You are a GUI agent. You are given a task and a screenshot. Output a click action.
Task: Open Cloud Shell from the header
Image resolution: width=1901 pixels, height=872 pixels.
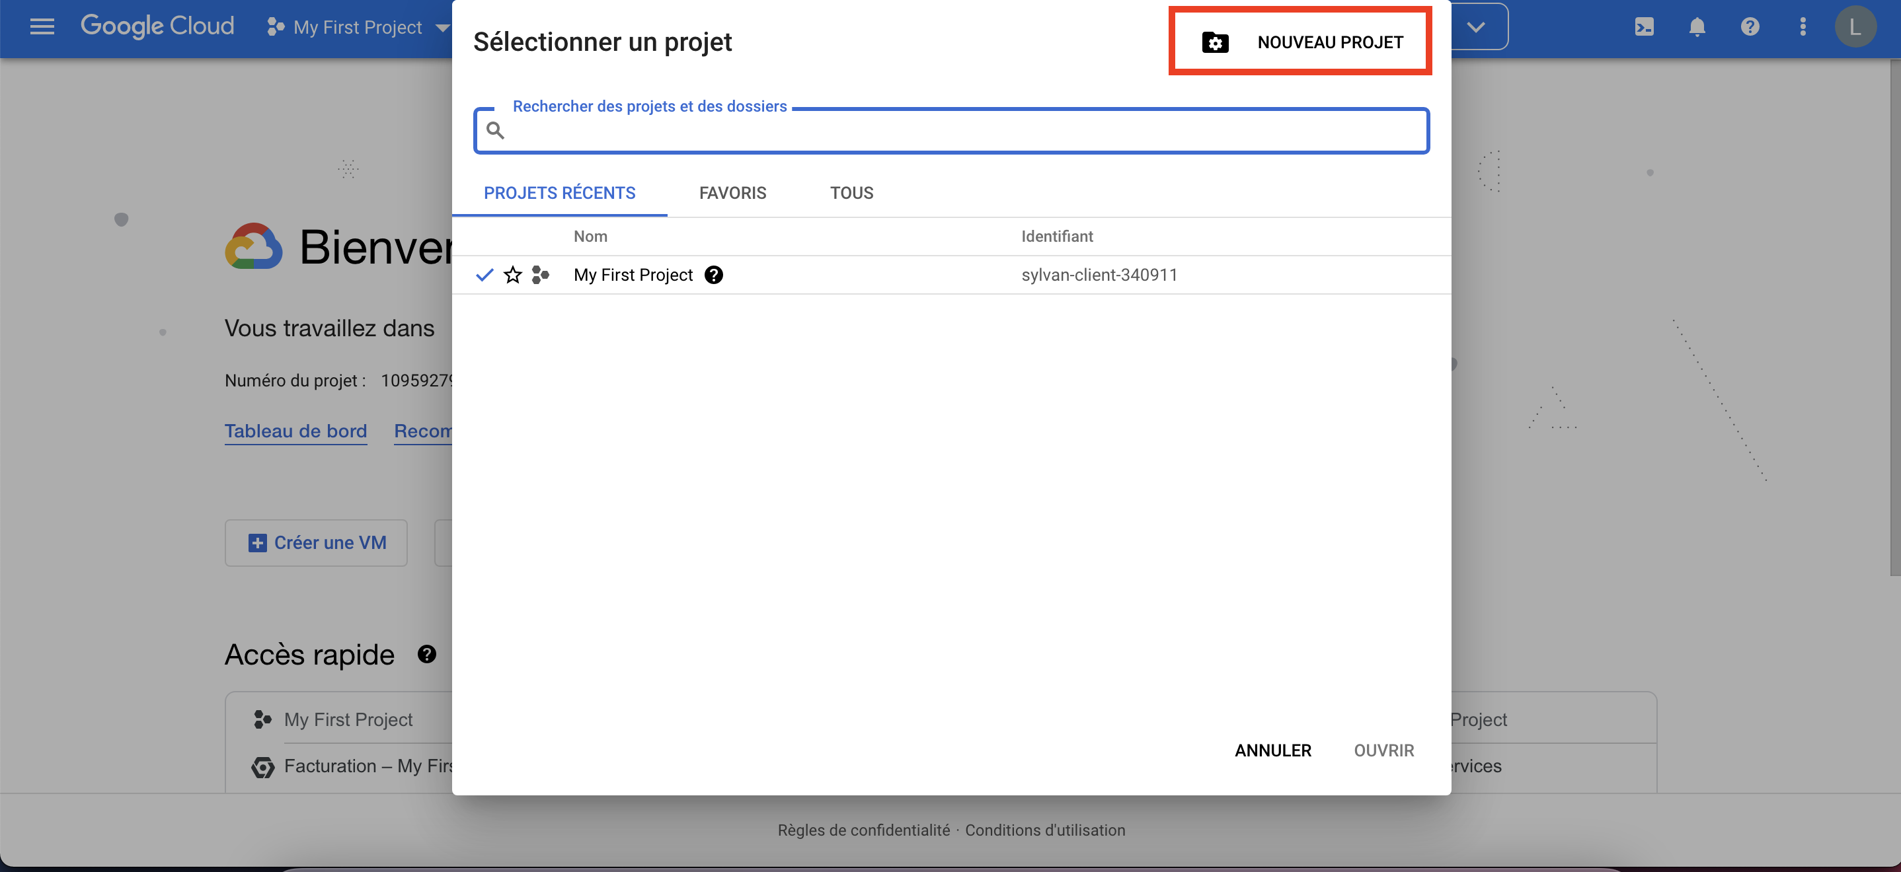(x=1644, y=27)
